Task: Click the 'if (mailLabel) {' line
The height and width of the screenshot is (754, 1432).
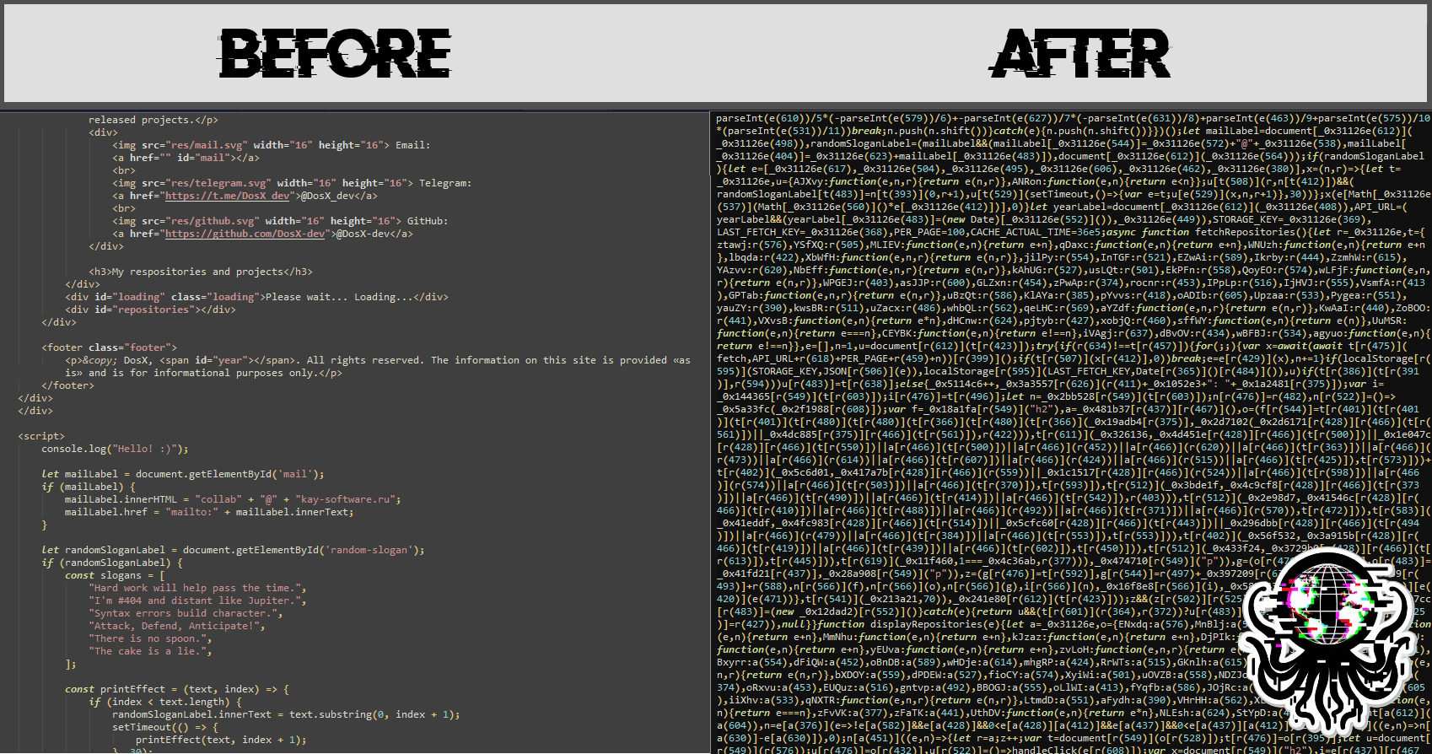Action: coord(89,487)
